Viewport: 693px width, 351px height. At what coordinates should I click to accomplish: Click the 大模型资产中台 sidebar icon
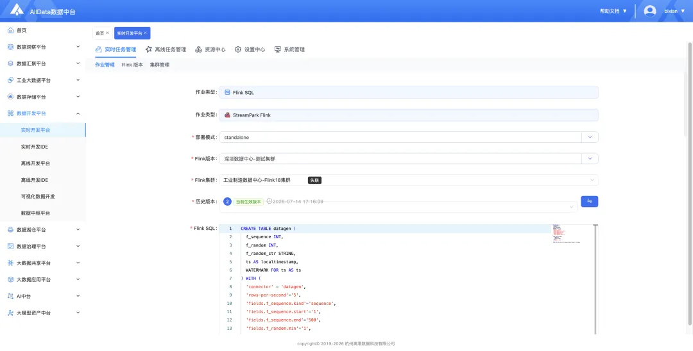coord(11,313)
